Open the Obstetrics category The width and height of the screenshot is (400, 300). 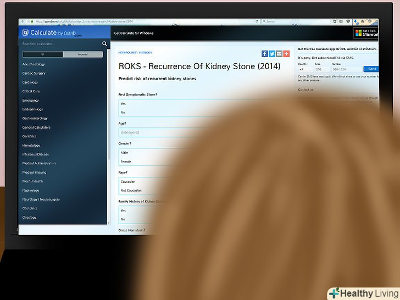30,208
